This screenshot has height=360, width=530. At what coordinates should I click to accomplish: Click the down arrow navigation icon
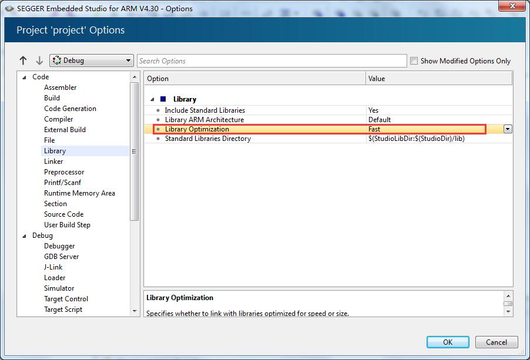point(39,60)
